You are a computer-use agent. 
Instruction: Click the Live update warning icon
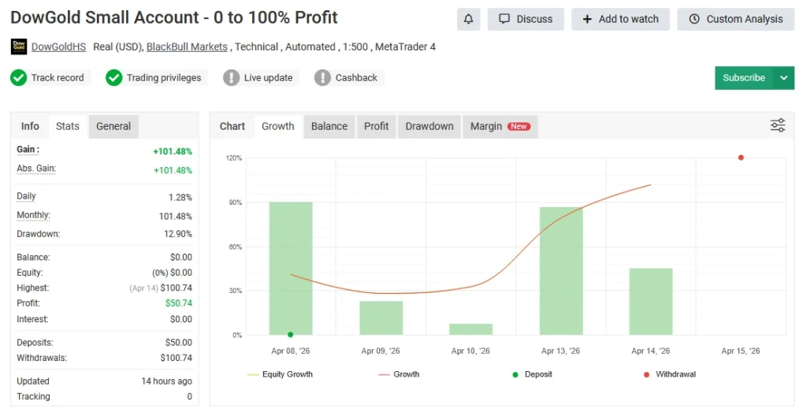point(231,78)
